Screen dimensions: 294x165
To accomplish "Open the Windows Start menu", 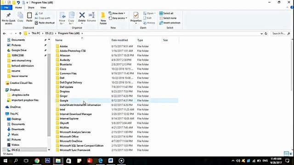I will 5,161.
